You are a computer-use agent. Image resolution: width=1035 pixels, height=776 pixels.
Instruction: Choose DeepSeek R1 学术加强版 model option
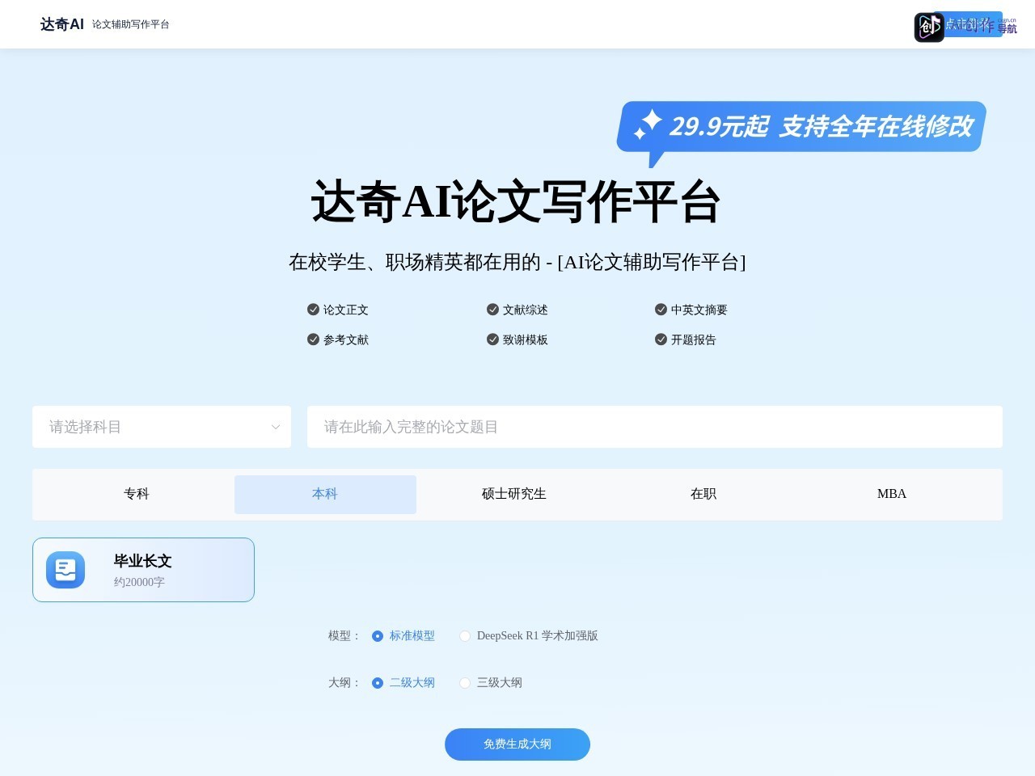[x=529, y=636]
